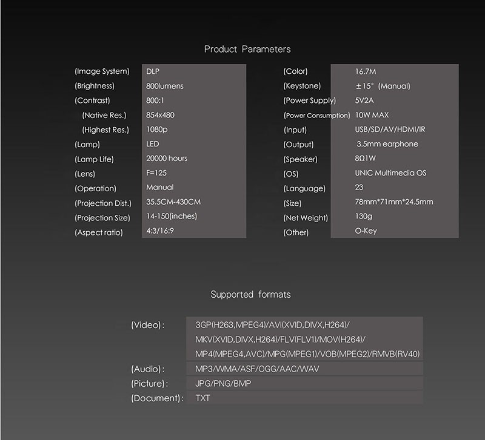Select the 1080p highest resolution value

[x=156, y=130]
